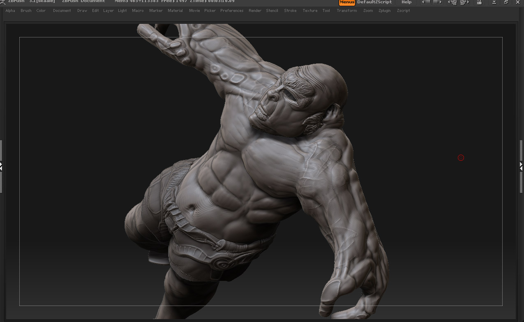Open the Texture menu
The image size is (524, 322).
coord(310,11)
